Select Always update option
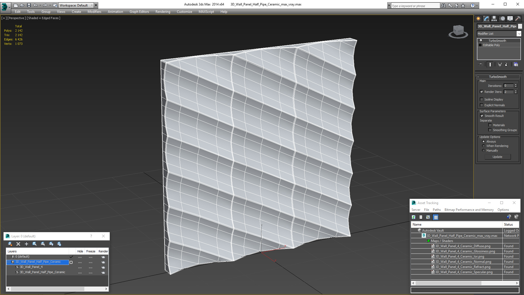The height and width of the screenshot is (295, 524). click(484, 141)
